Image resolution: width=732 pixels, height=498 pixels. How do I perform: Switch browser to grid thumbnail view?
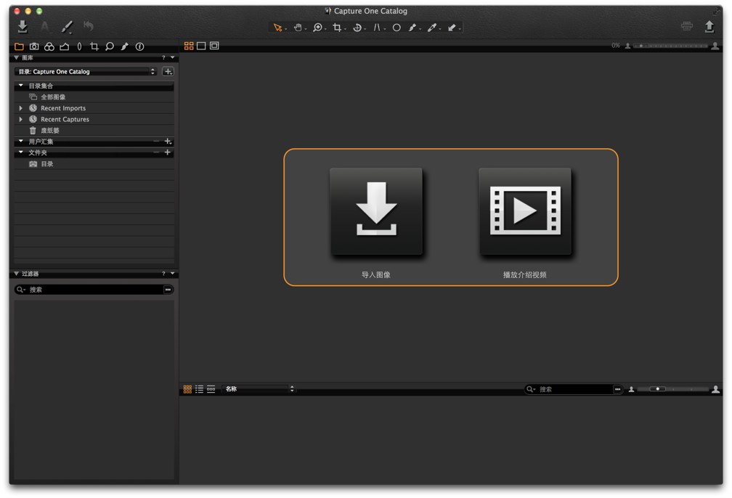coord(187,389)
